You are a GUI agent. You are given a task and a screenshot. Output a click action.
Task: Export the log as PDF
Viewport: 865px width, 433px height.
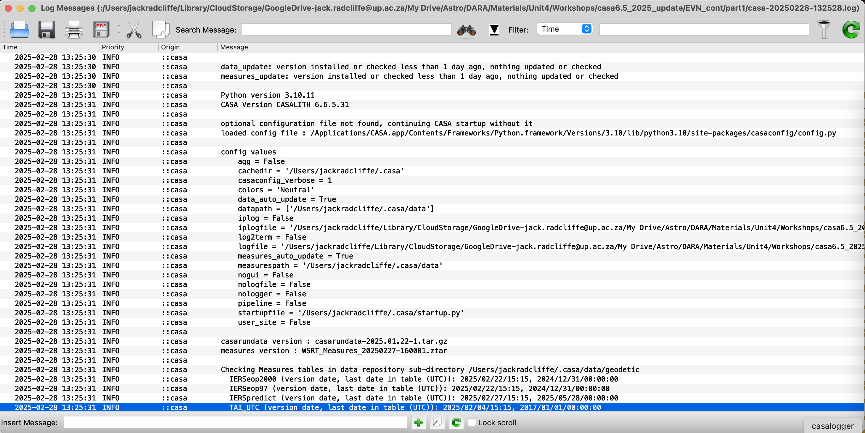(101, 30)
